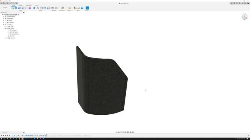Click the Windows Start button
This screenshot has width=250, height=140.
(x=1, y=139)
